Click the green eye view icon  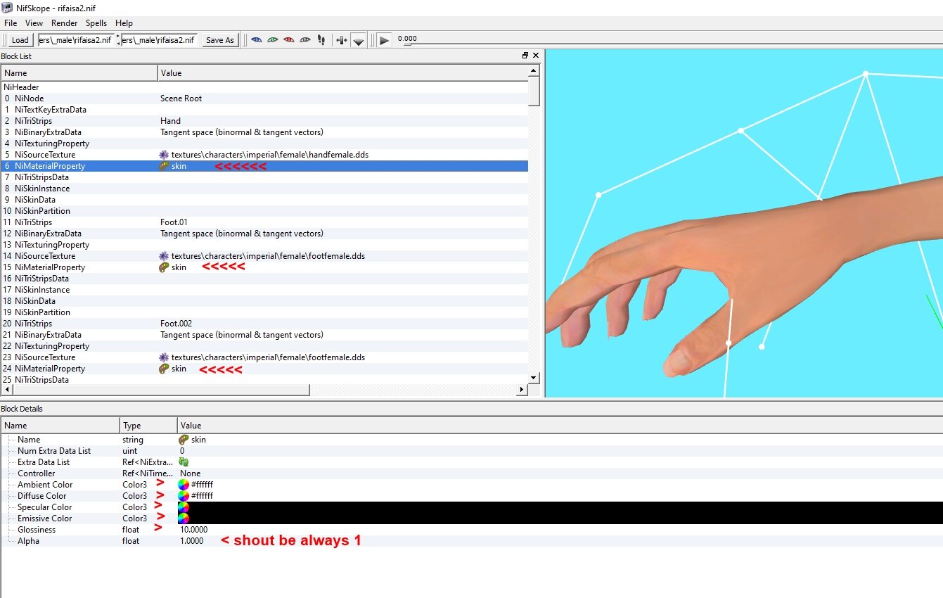(x=272, y=40)
